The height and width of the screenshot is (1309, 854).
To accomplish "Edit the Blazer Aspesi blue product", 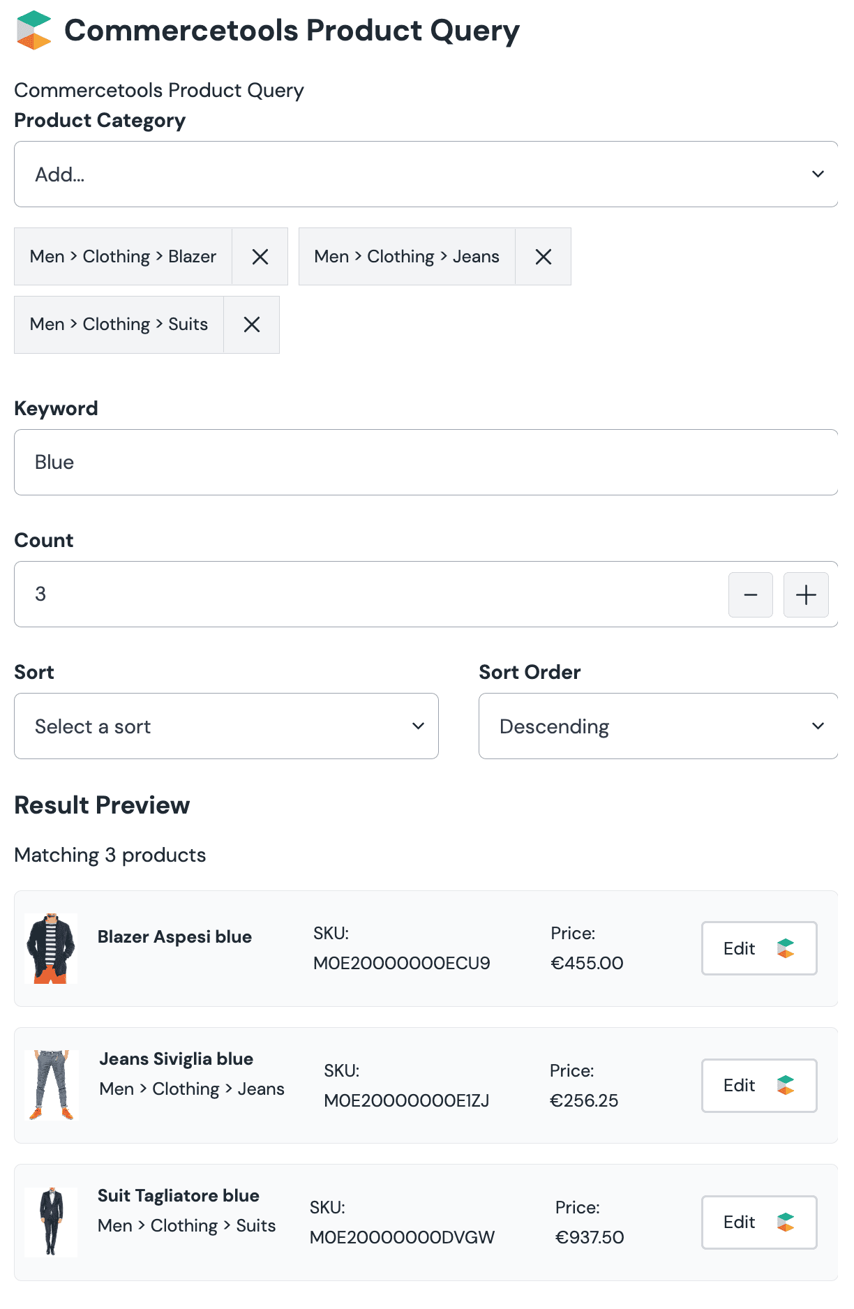I will click(x=758, y=948).
